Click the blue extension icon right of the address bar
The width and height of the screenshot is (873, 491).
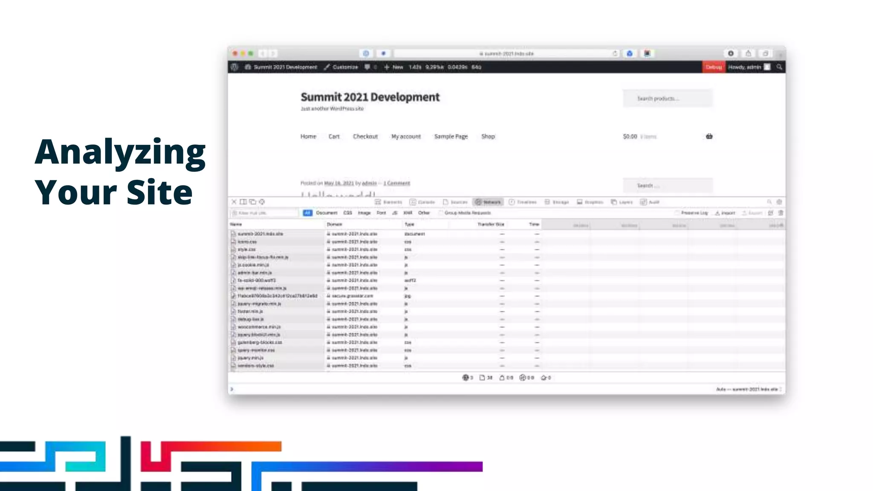pos(630,53)
